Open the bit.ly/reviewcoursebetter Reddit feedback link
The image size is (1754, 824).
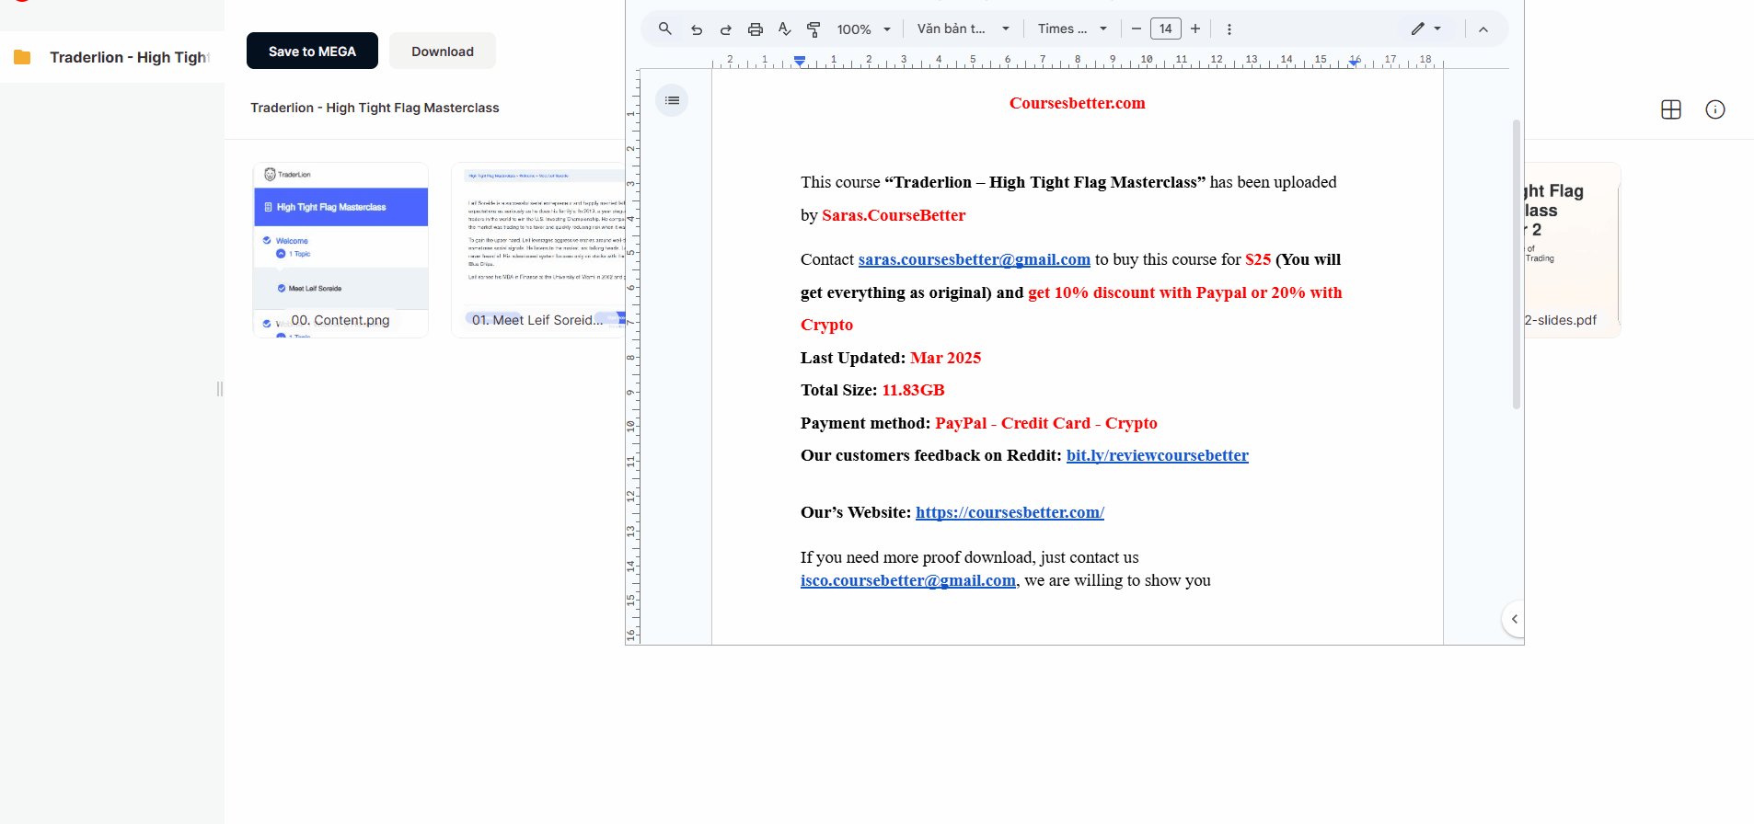click(x=1158, y=455)
